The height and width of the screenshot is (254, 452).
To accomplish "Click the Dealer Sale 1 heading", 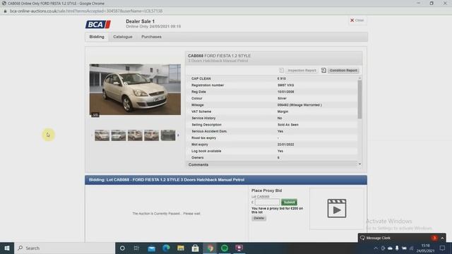I will click(x=140, y=21).
